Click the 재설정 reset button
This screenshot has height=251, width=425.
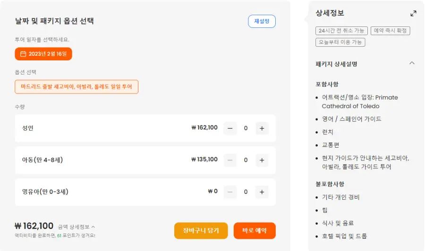coord(262,21)
